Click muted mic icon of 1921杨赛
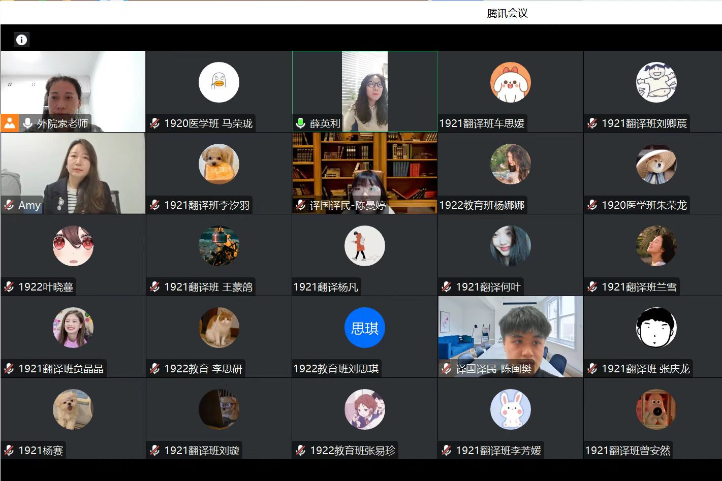This screenshot has height=481, width=722. click(9, 450)
